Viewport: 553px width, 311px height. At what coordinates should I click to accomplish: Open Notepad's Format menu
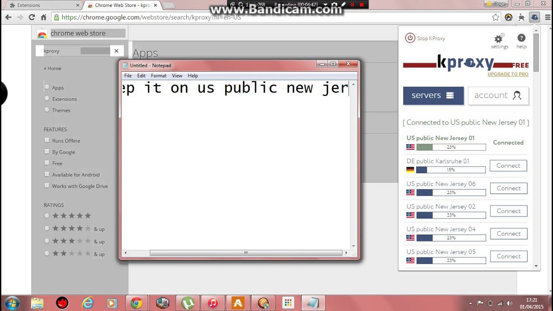(x=159, y=76)
